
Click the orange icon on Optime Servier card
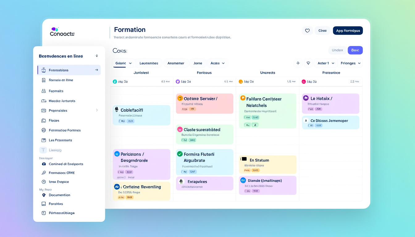180,98
